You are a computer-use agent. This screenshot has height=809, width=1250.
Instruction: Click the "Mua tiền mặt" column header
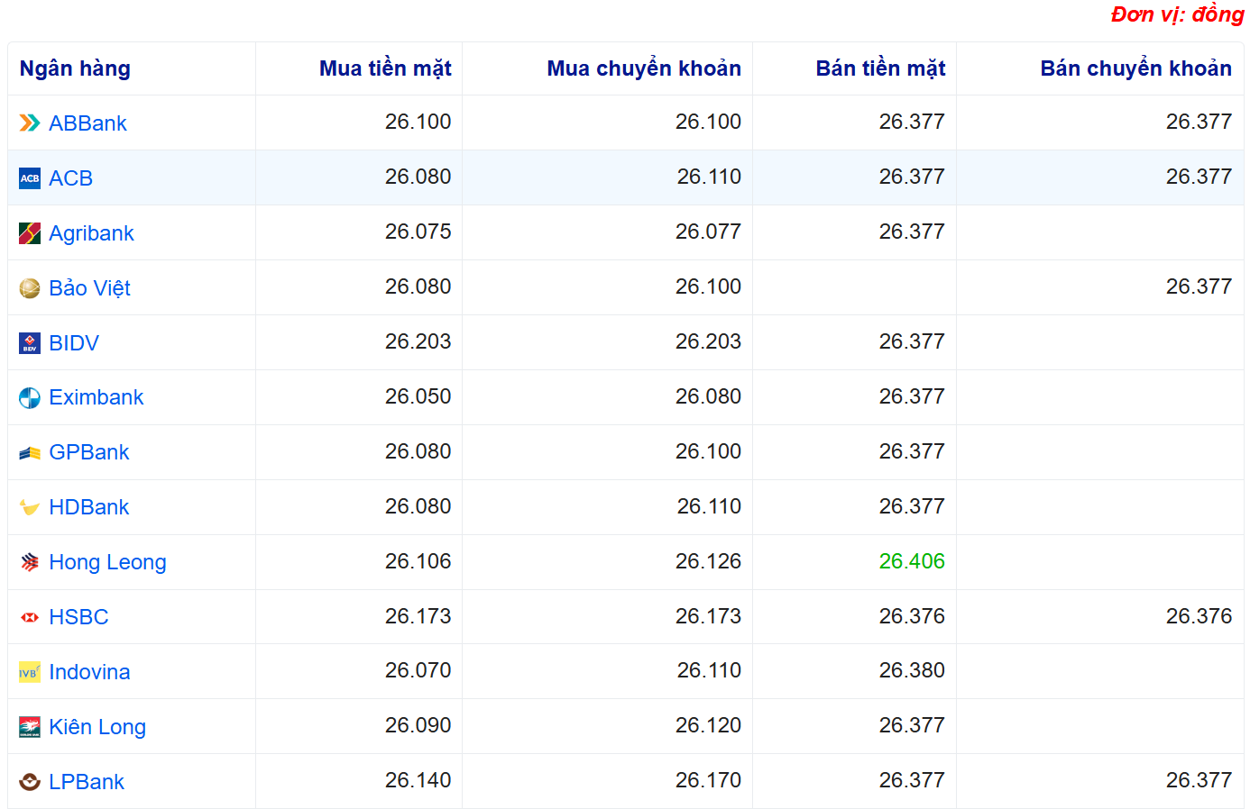(385, 68)
